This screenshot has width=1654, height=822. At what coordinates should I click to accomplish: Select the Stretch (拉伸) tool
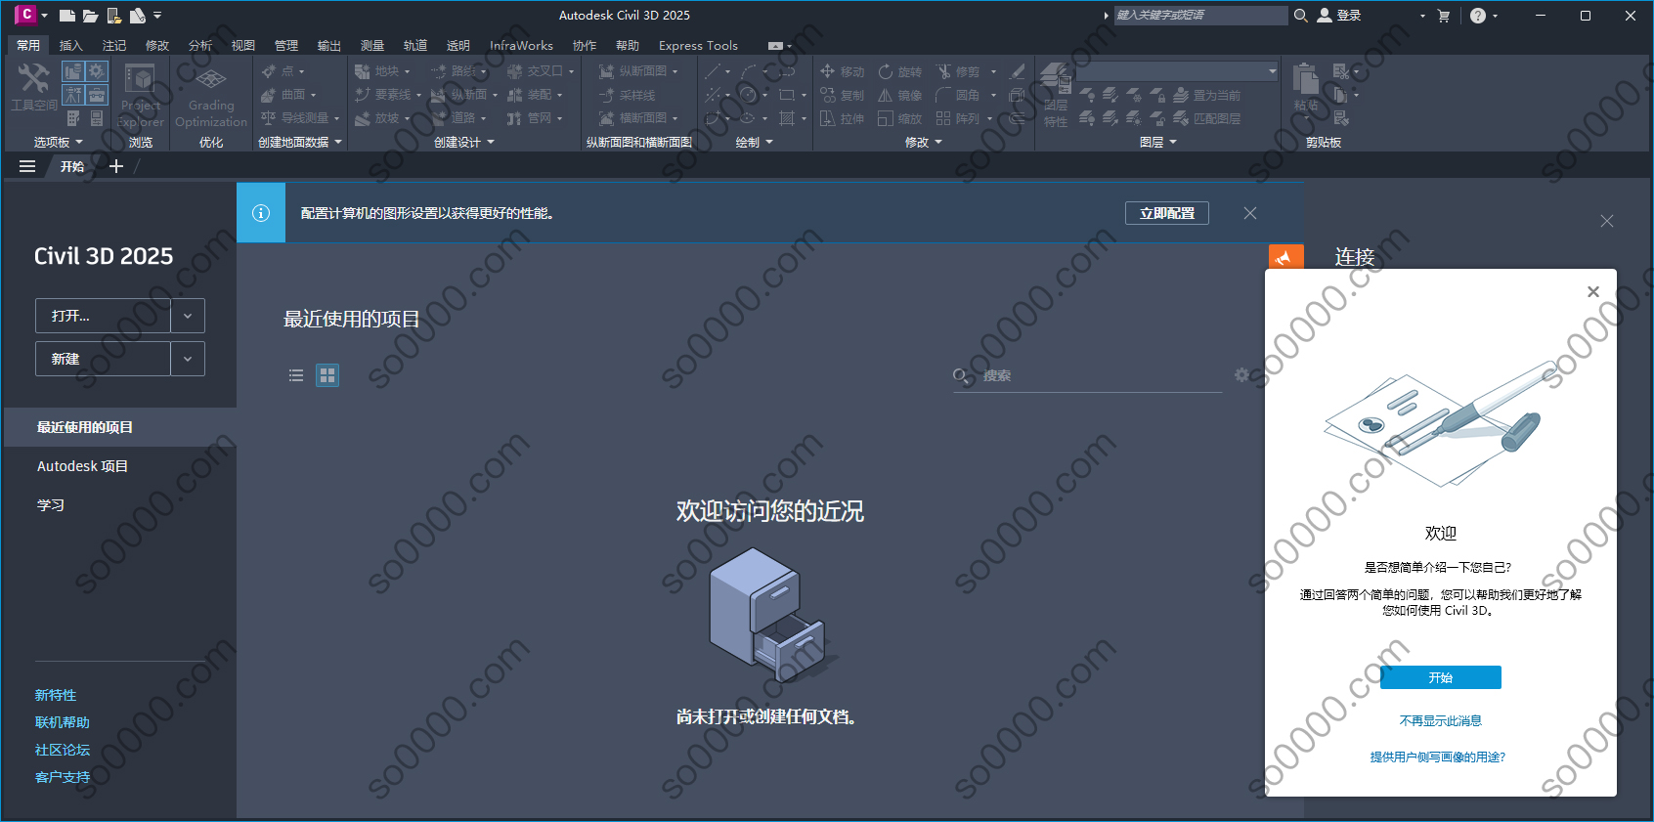[842, 118]
